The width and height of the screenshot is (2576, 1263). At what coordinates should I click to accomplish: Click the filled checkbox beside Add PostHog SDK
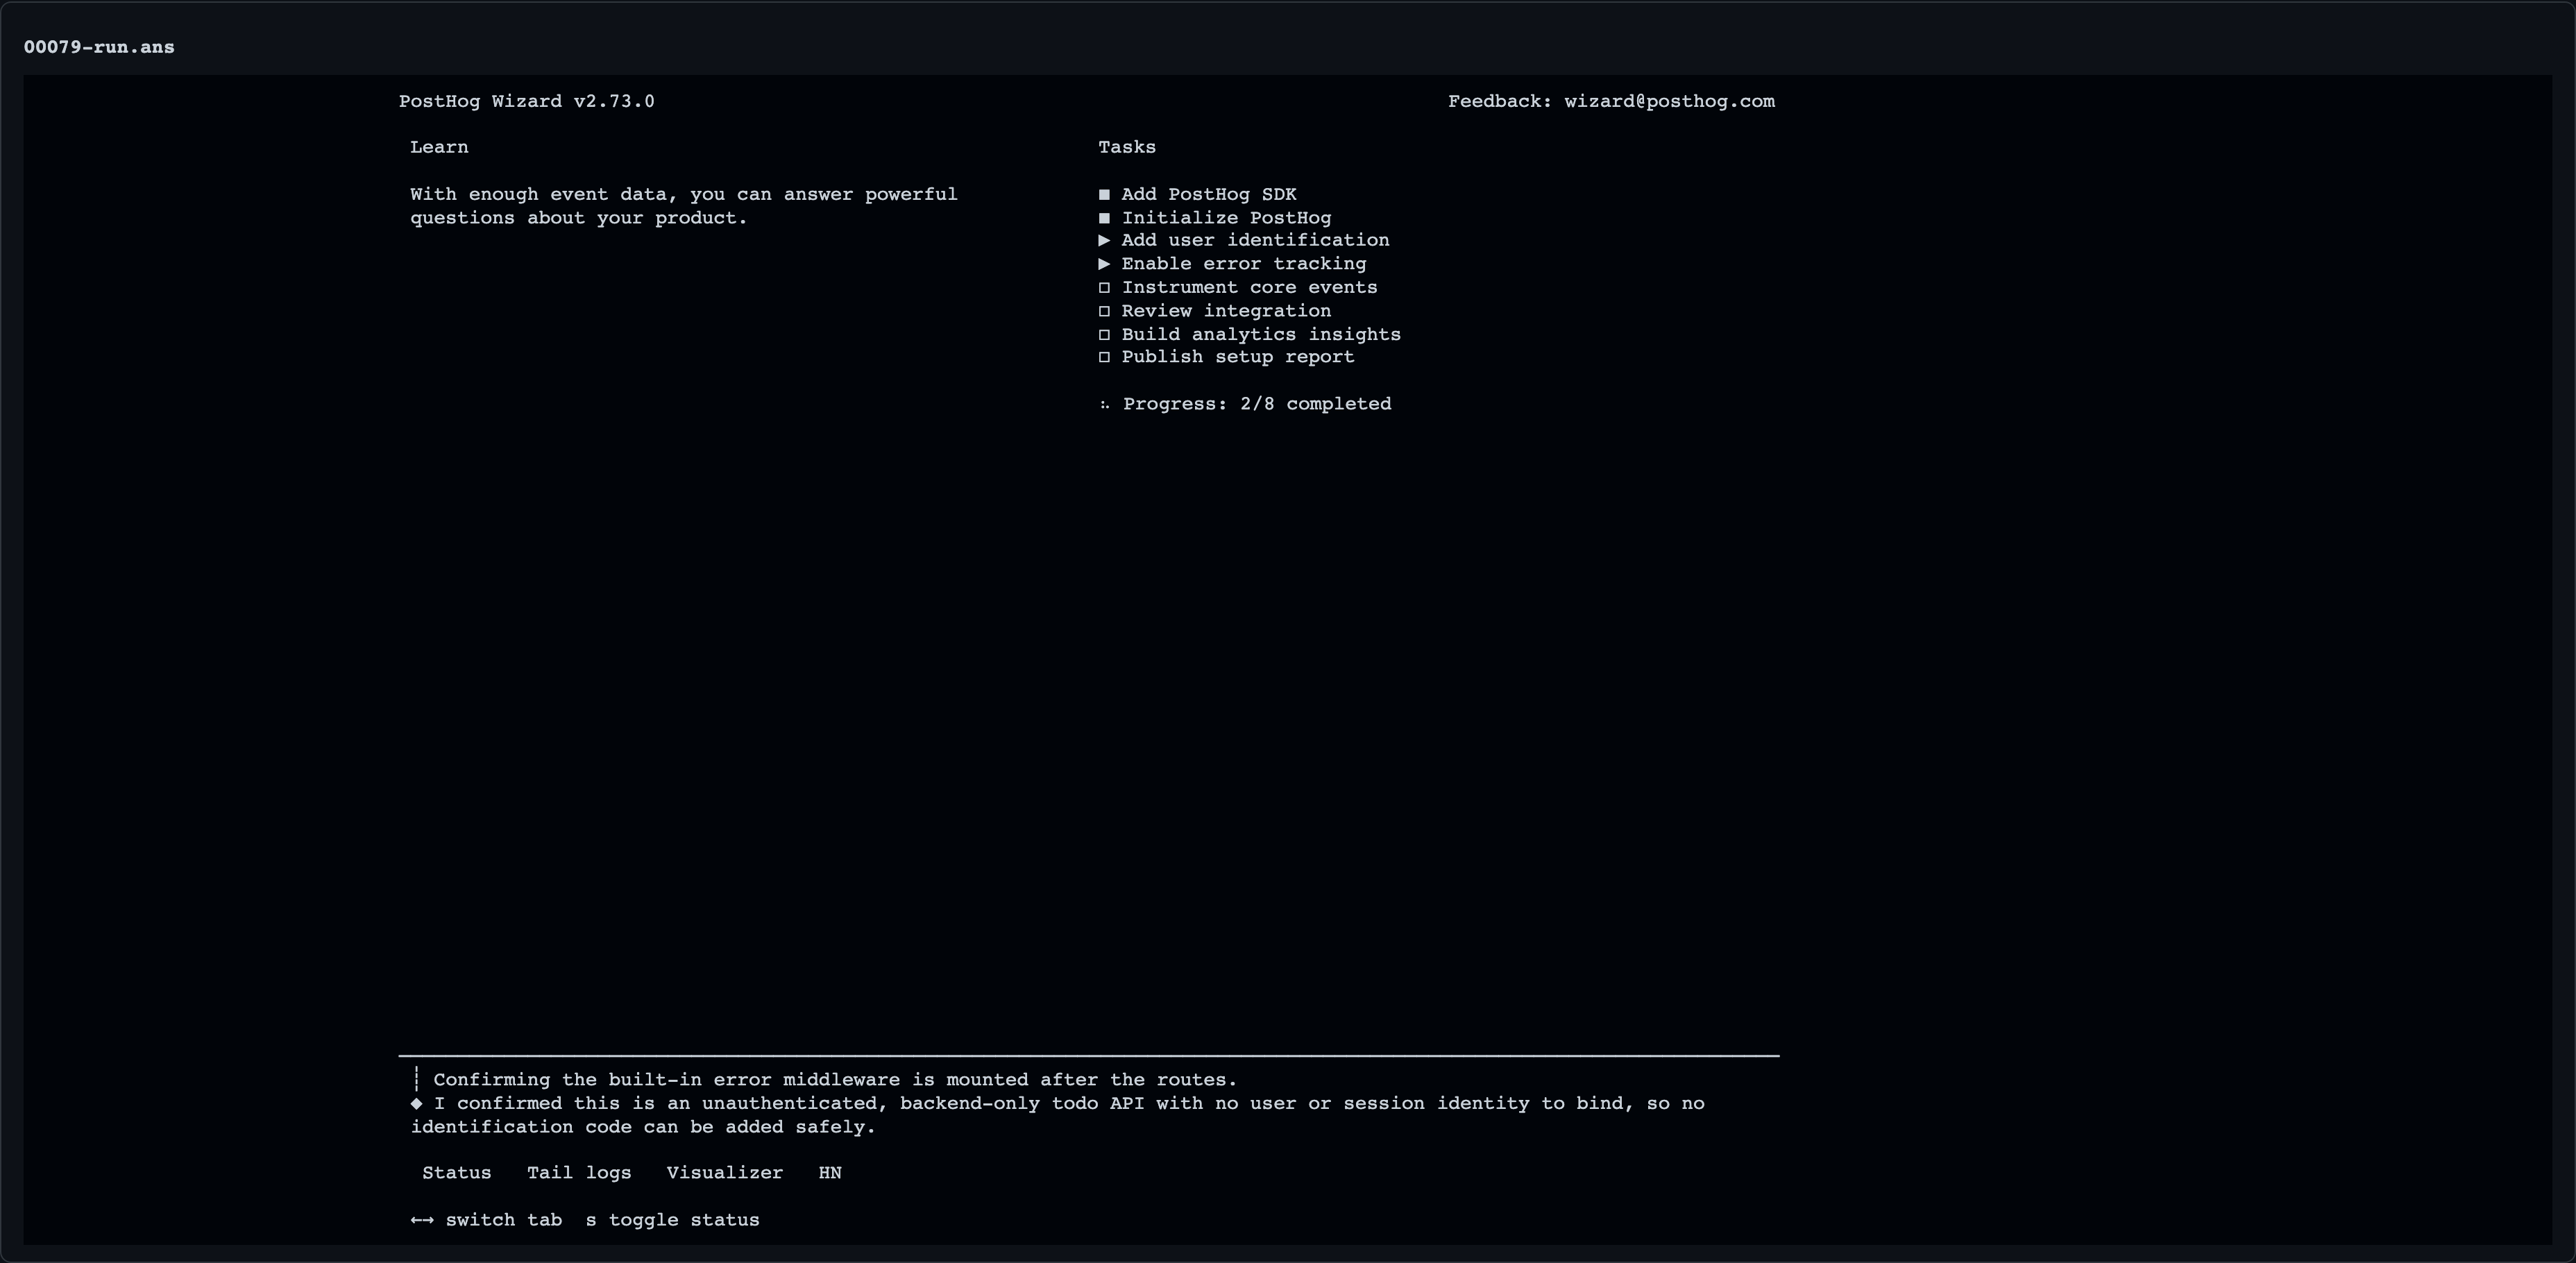click(x=1104, y=195)
